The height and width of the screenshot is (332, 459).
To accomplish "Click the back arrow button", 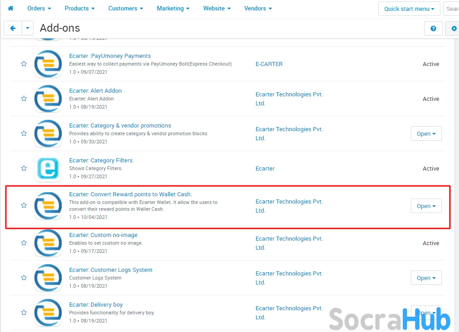I will [13, 28].
